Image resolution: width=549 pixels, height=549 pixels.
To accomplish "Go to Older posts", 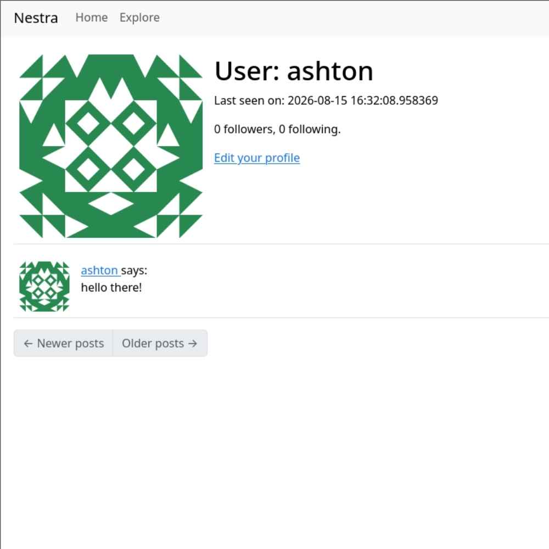I will 160,343.
